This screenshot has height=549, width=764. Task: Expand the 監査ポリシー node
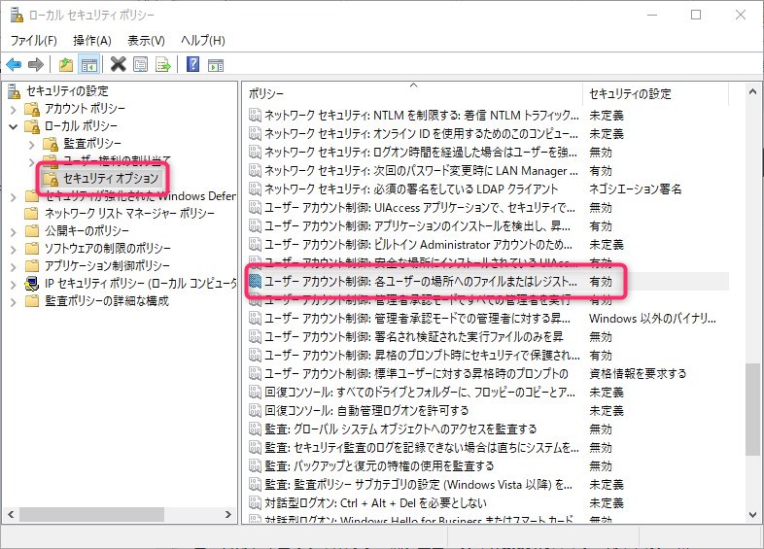pos(32,145)
